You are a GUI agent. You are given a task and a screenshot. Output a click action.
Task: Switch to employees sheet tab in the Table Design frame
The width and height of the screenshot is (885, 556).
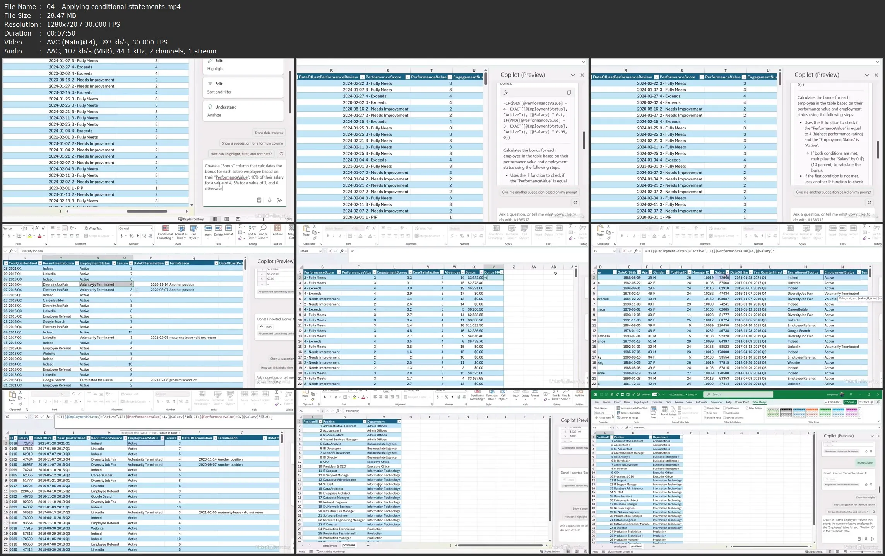click(x=620, y=546)
